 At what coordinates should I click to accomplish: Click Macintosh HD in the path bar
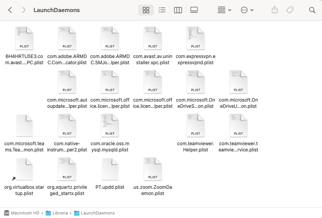22,213
